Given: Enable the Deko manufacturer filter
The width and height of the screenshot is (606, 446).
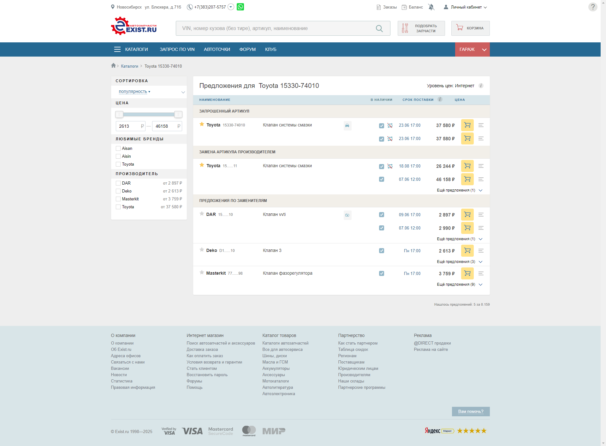Looking at the screenshot, I should 118,191.
